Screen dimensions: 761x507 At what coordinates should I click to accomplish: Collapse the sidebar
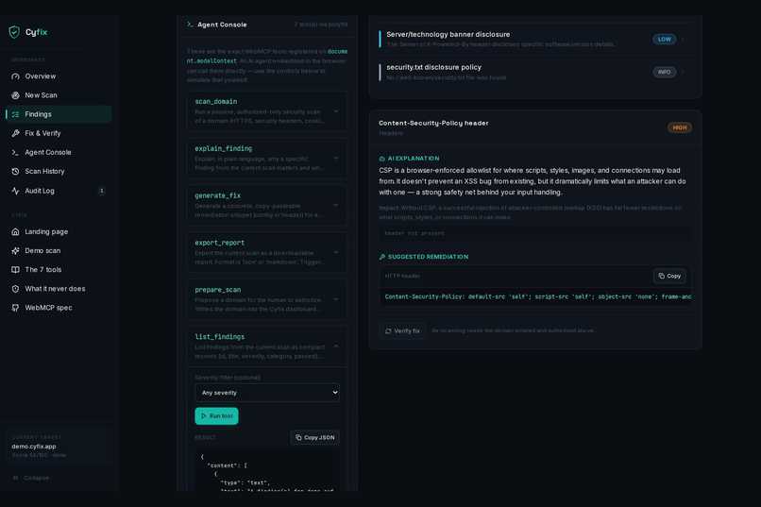[x=31, y=478]
